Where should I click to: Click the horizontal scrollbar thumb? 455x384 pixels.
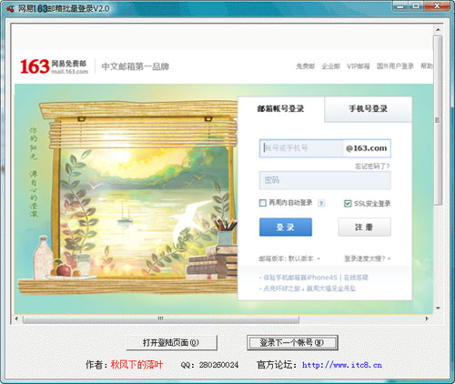tap(161, 318)
